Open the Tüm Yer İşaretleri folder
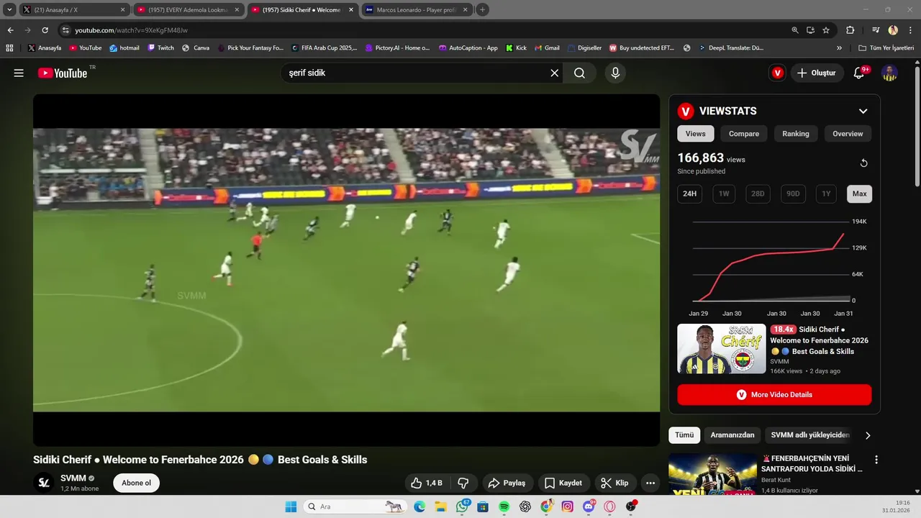This screenshot has width=921, height=518. (x=886, y=48)
